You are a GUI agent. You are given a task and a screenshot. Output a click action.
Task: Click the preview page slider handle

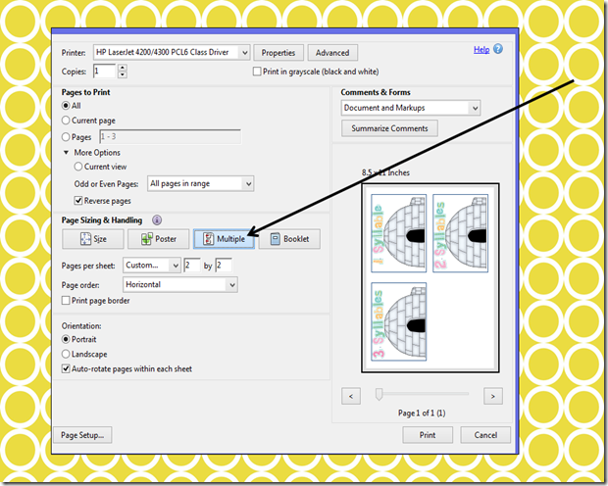pos(379,394)
